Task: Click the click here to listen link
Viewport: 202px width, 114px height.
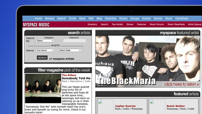Action: [181, 84]
